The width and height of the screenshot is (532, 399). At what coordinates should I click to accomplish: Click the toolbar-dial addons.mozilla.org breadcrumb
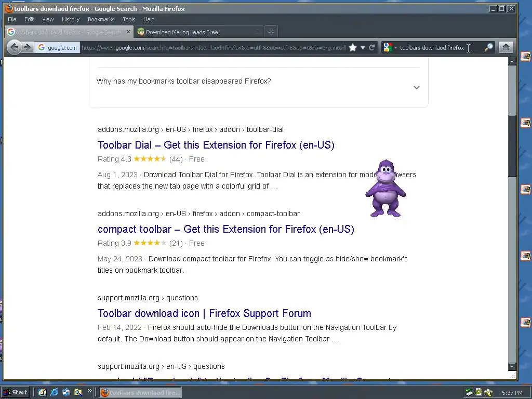point(190,129)
